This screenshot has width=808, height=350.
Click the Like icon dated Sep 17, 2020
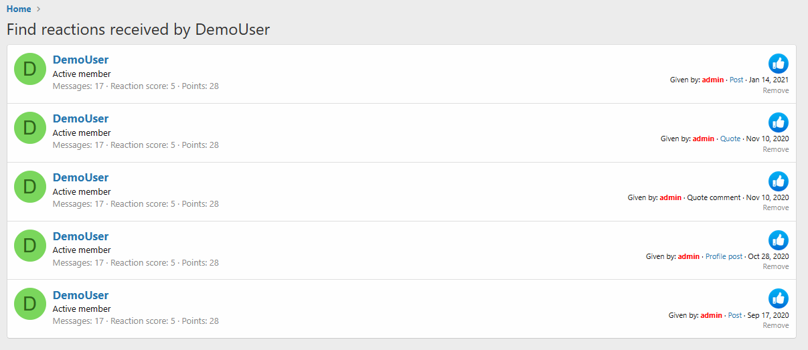pos(779,298)
